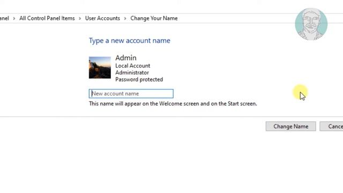
Task: Click the Admin account name text
Action: [126, 58]
